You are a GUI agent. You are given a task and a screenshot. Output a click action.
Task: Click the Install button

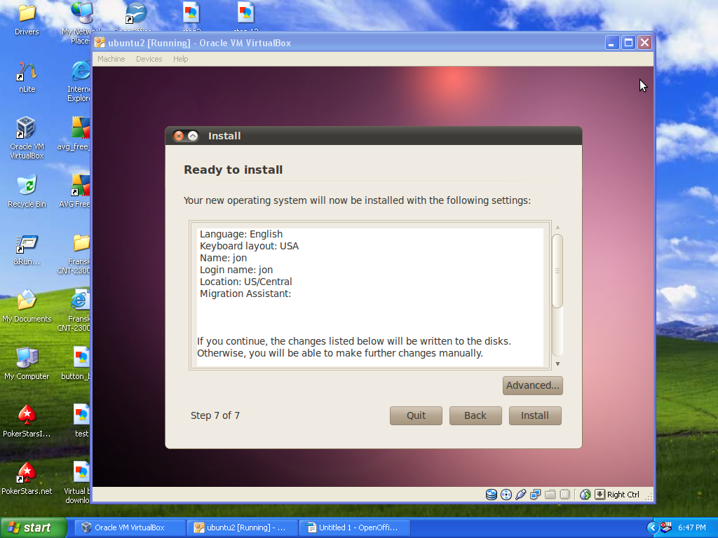pos(535,415)
